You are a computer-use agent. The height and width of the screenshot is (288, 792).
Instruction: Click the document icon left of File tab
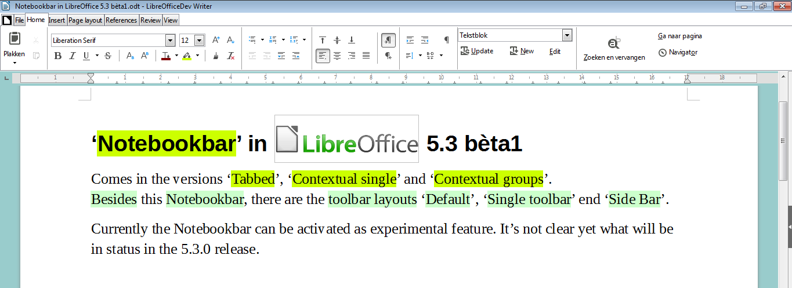pos(7,20)
